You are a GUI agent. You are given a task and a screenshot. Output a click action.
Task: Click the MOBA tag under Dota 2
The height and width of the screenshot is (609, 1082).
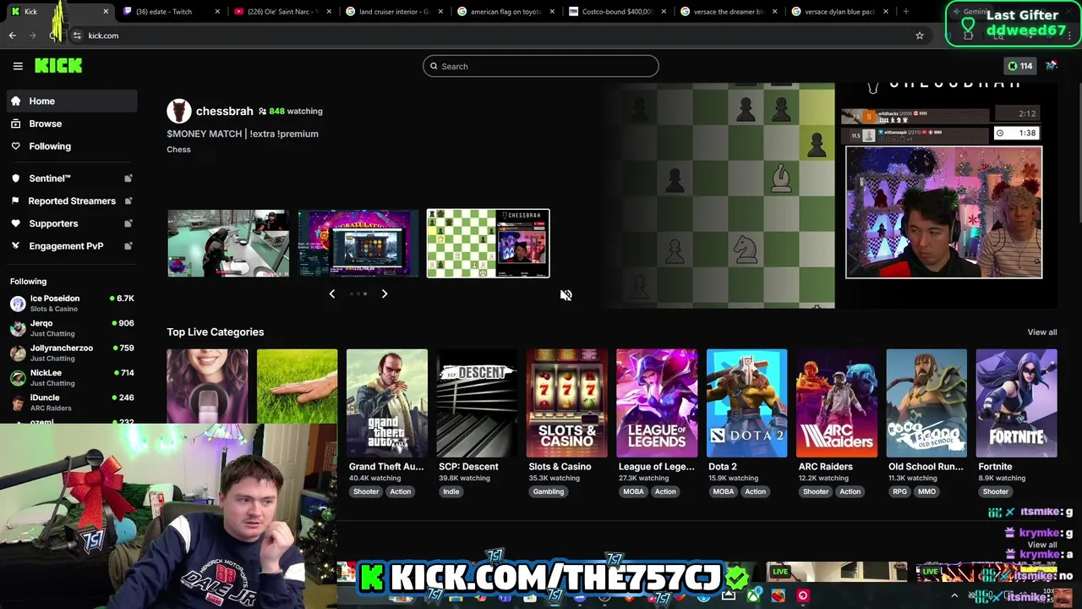(724, 491)
